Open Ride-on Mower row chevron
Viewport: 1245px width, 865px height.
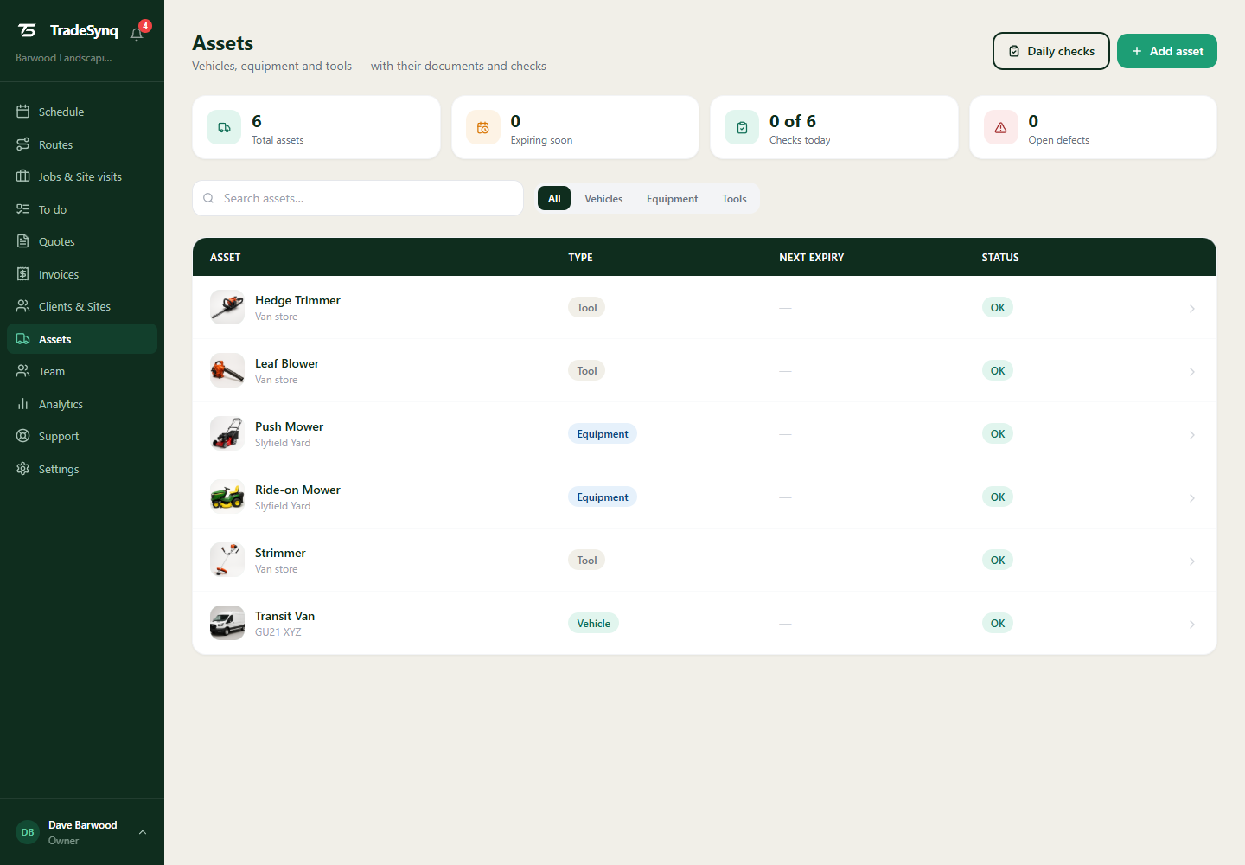pyautogui.click(x=1192, y=498)
